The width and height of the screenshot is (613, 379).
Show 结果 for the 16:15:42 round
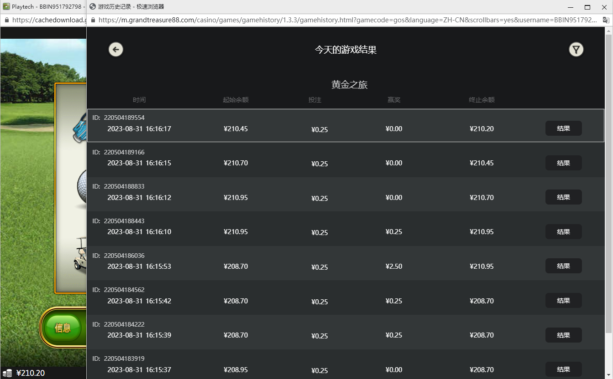(563, 301)
